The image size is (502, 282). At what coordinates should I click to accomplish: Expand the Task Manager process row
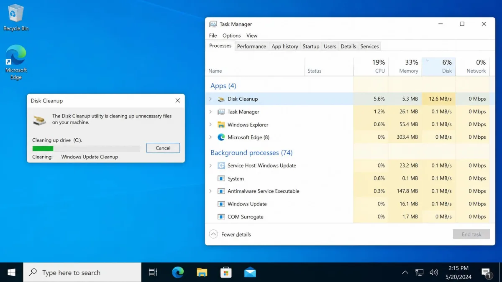(210, 112)
